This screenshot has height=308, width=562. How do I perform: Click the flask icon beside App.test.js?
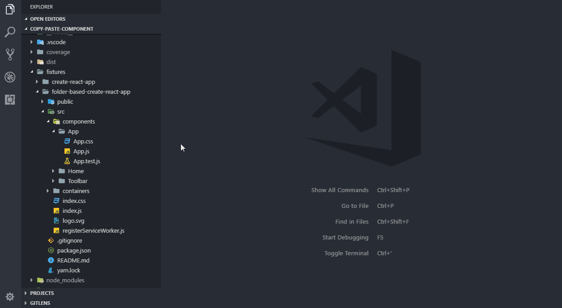pos(67,161)
